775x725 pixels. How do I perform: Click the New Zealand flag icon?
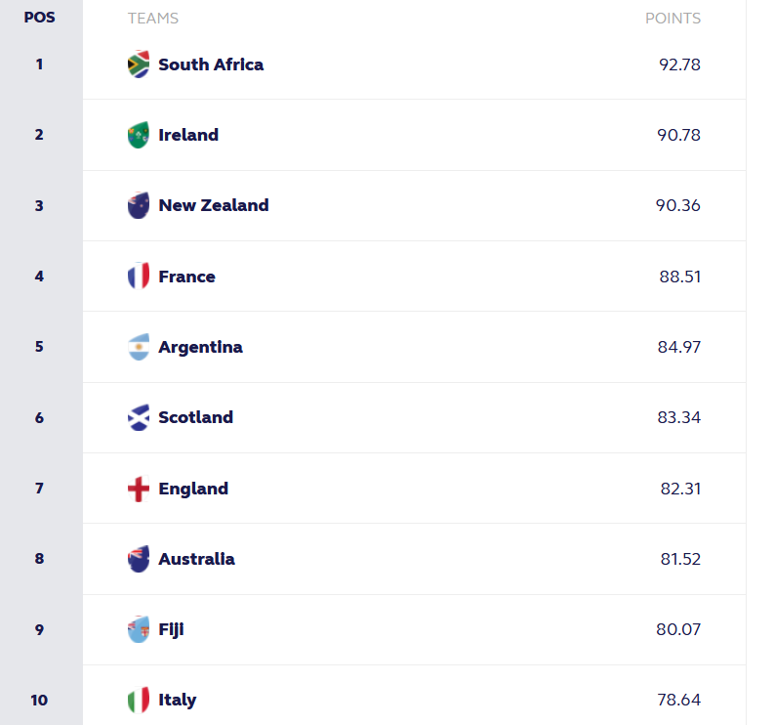pos(139,205)
